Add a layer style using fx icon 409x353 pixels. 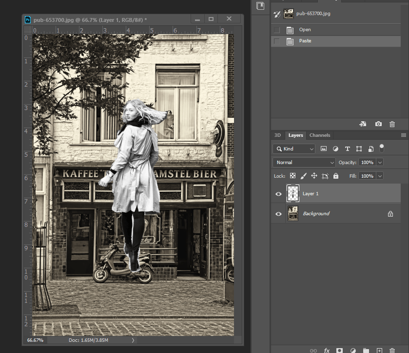(327, 350)
